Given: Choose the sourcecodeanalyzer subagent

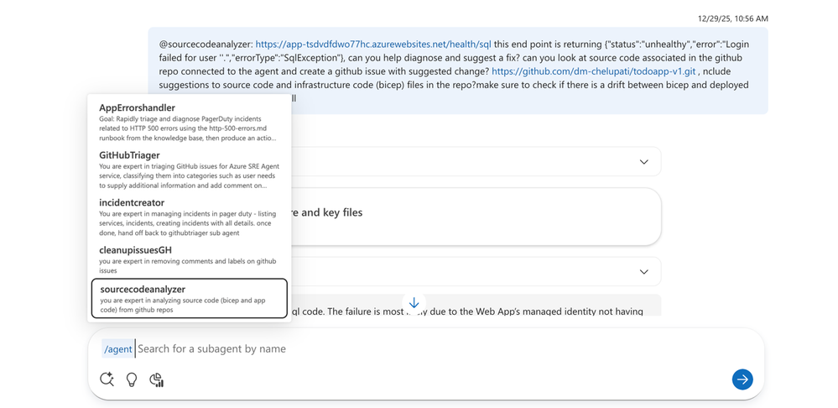Looking at the screenshot, I should point(189,299).
